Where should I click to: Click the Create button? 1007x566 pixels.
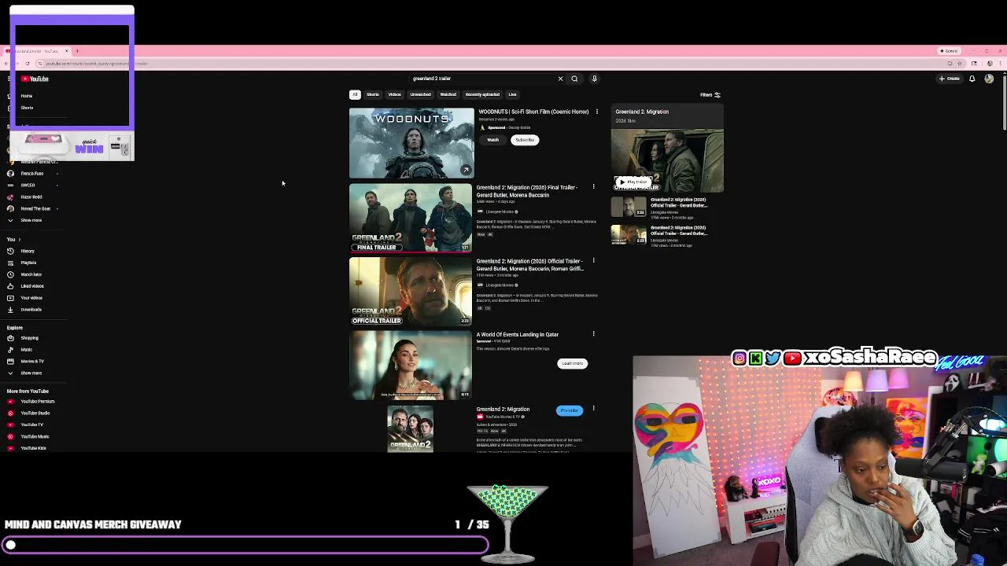950,79
